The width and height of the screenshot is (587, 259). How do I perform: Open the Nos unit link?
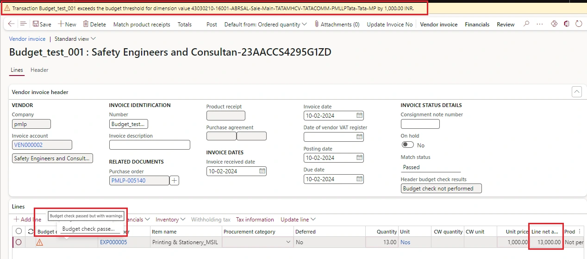coord(406,242)
